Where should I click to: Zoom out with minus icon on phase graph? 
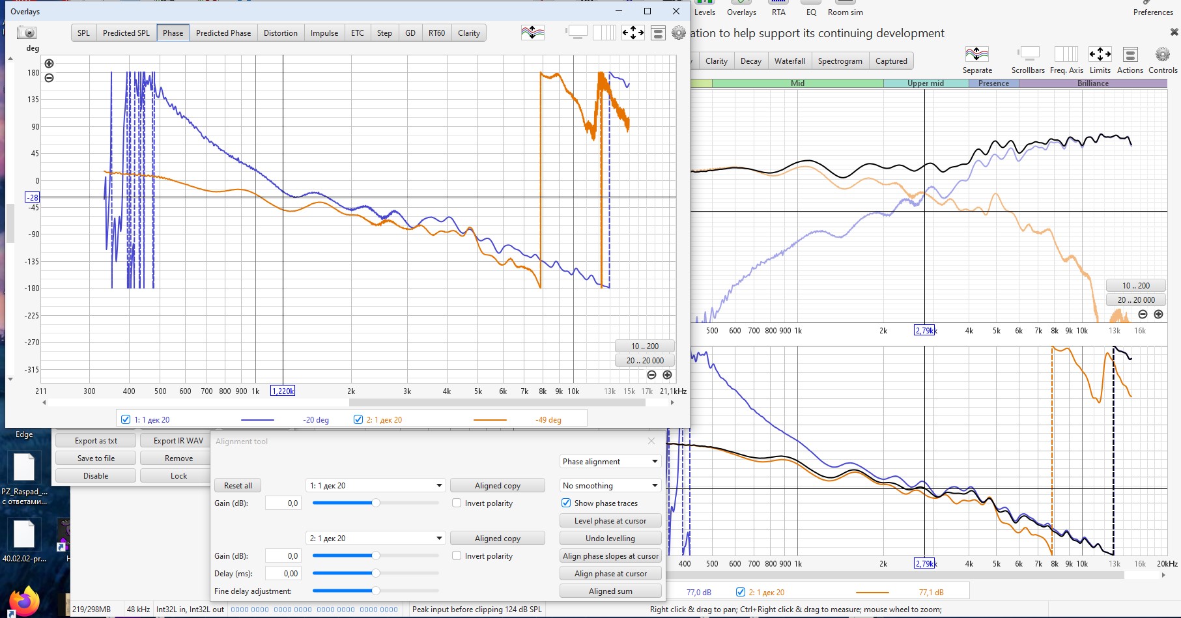(x=49, y=77)
